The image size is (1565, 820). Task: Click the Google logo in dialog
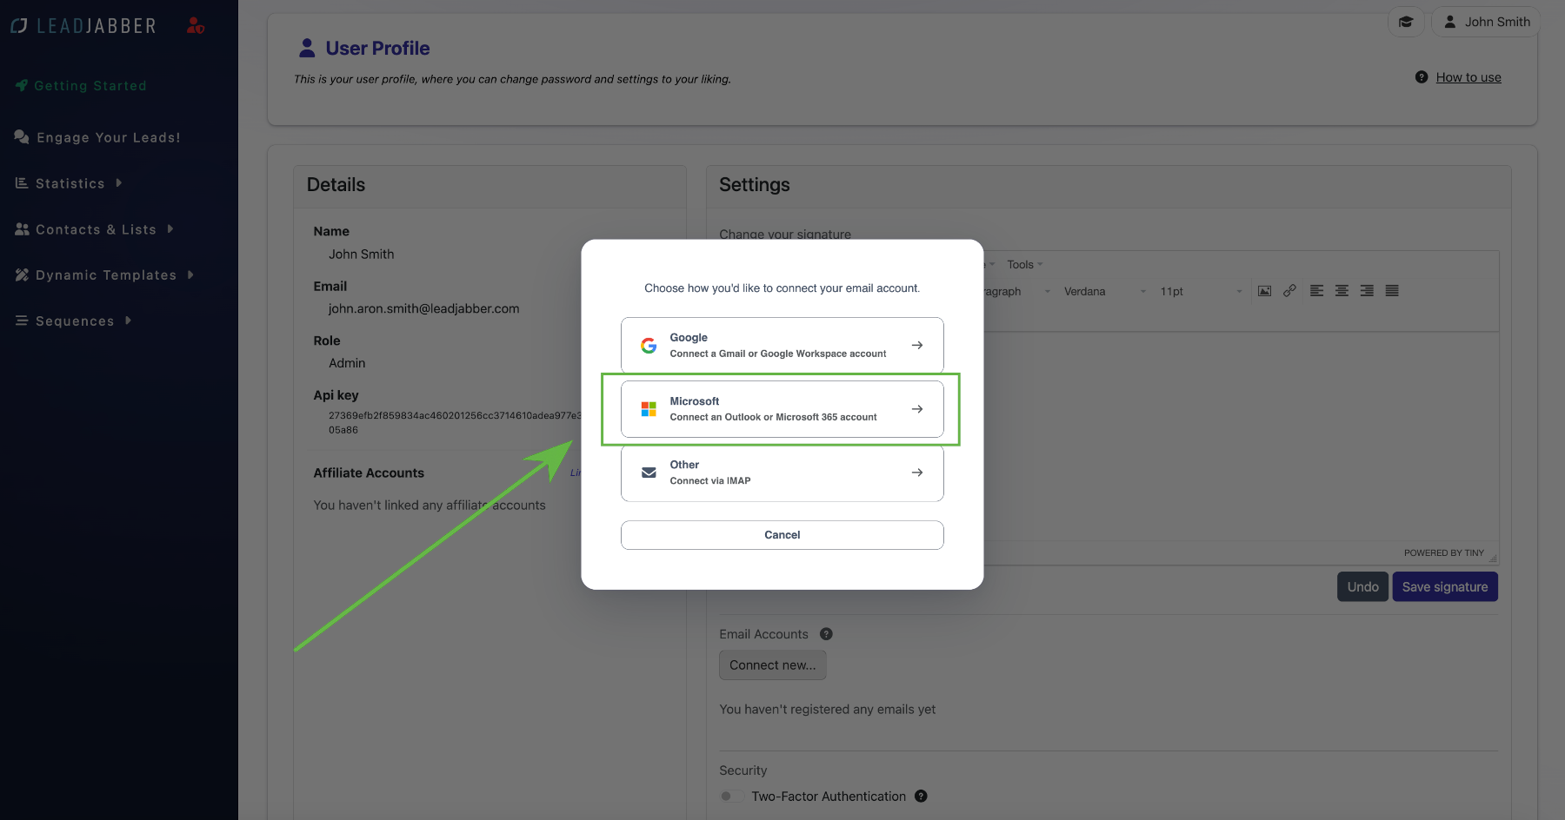tap(649, 346)
